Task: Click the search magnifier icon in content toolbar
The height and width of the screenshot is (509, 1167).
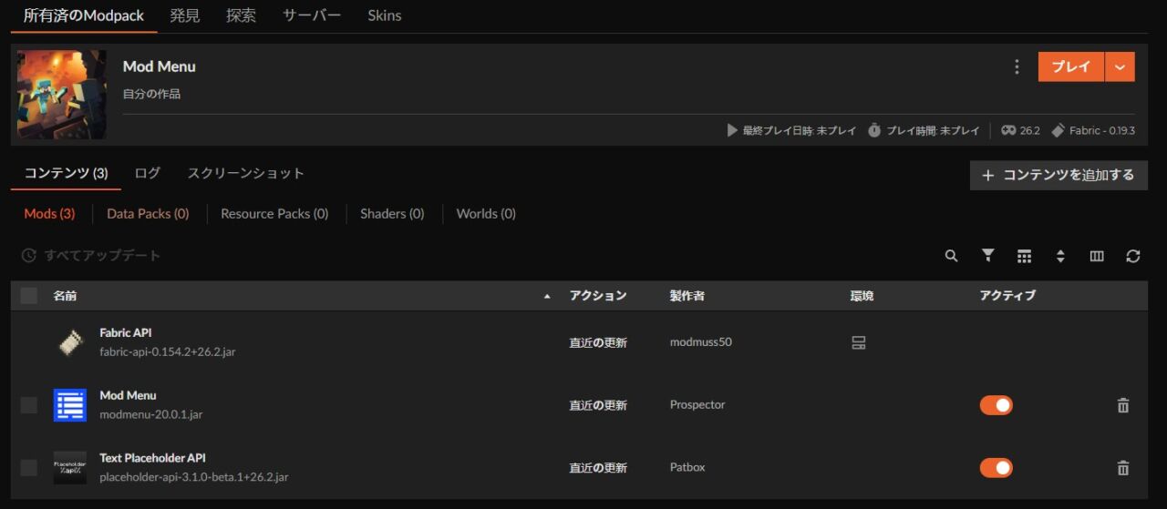Action: point(951,256)
